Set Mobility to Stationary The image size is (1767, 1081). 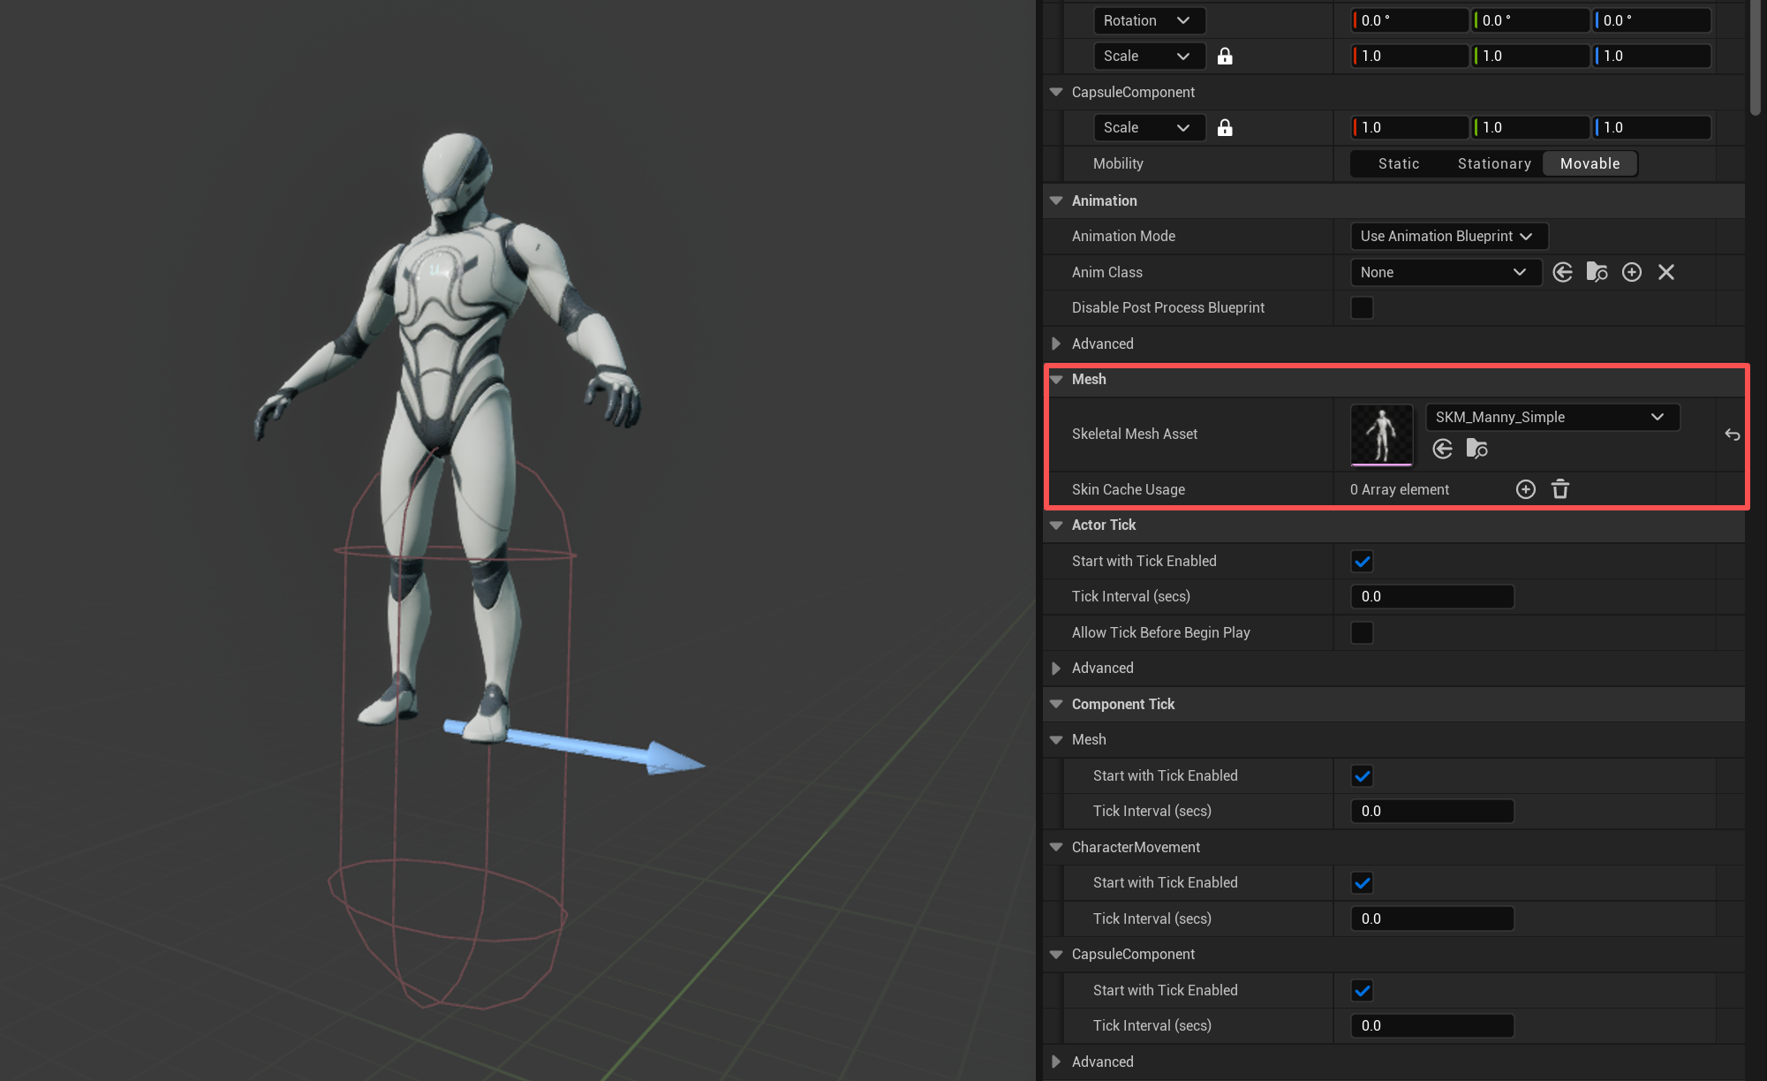[1494, 164]
